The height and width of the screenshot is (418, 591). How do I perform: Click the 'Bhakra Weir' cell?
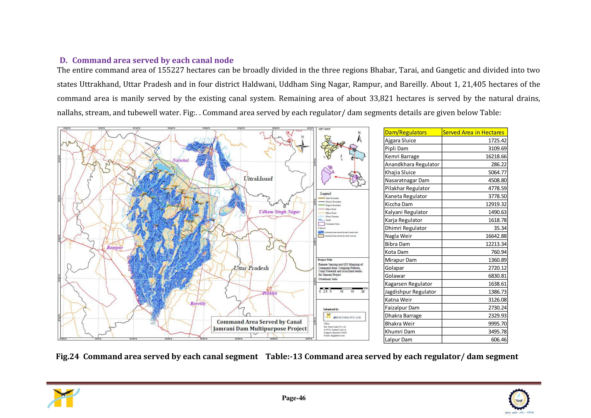(413, 324)
